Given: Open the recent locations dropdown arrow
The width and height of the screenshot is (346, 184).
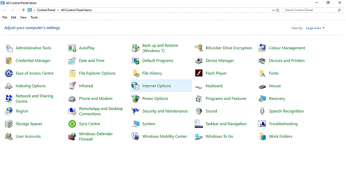Looking at the screenshot, I should pos(18,10).
